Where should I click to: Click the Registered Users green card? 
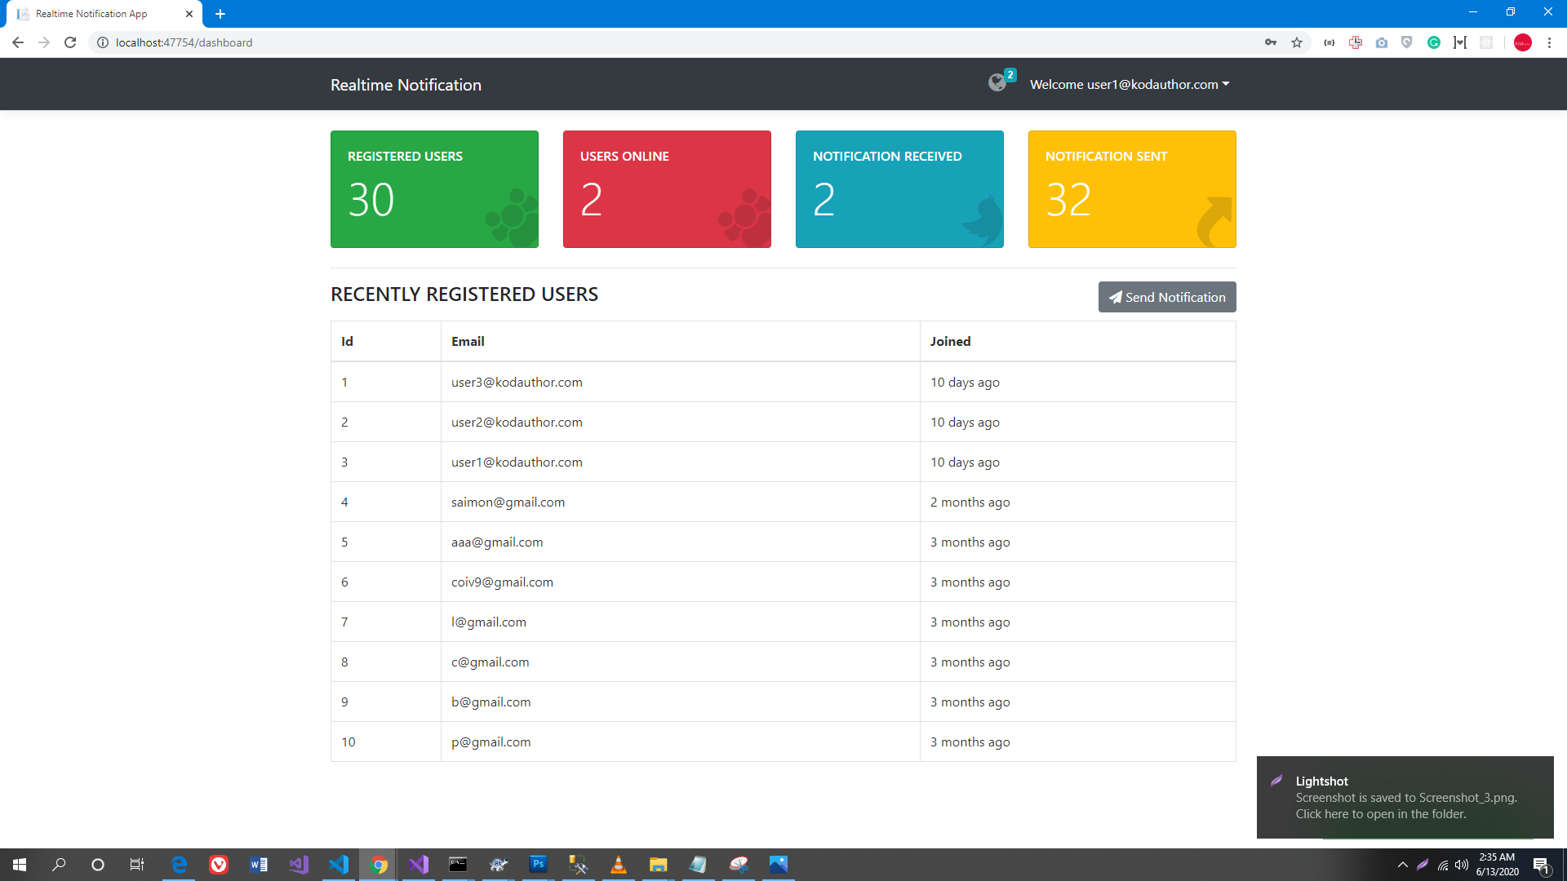(434, 189)
